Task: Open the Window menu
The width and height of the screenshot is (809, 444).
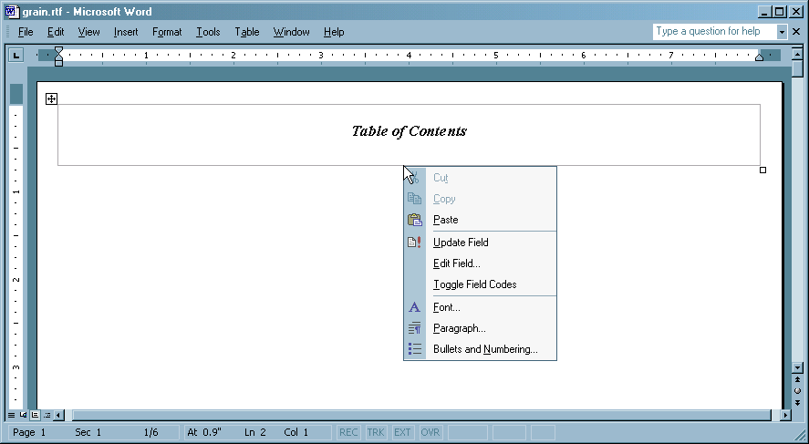Action: click(x=291, y=32)
